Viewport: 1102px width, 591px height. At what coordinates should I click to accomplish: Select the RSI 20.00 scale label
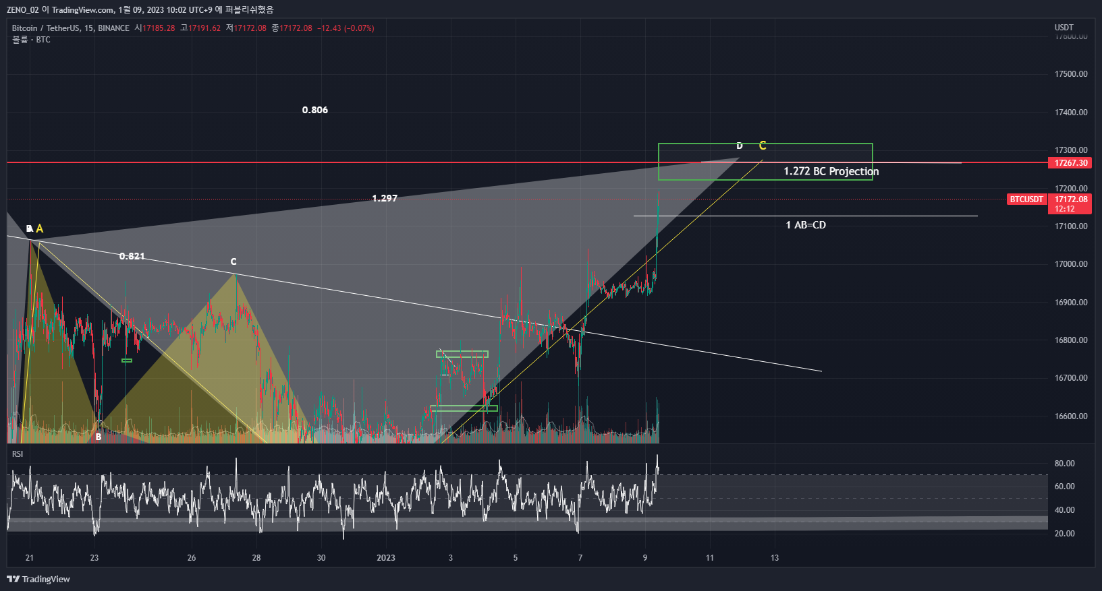1065,534
